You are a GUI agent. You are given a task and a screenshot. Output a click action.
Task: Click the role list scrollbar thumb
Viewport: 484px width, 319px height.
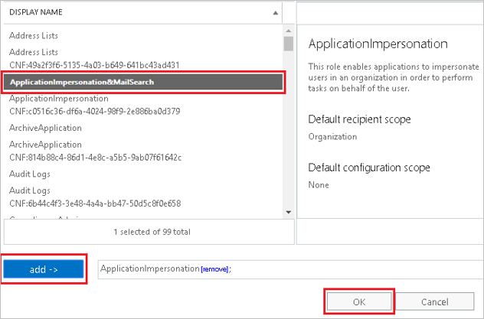coord(288,43)
